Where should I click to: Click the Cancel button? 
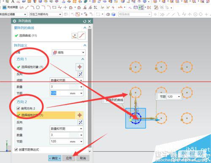[x=83, y=158]
